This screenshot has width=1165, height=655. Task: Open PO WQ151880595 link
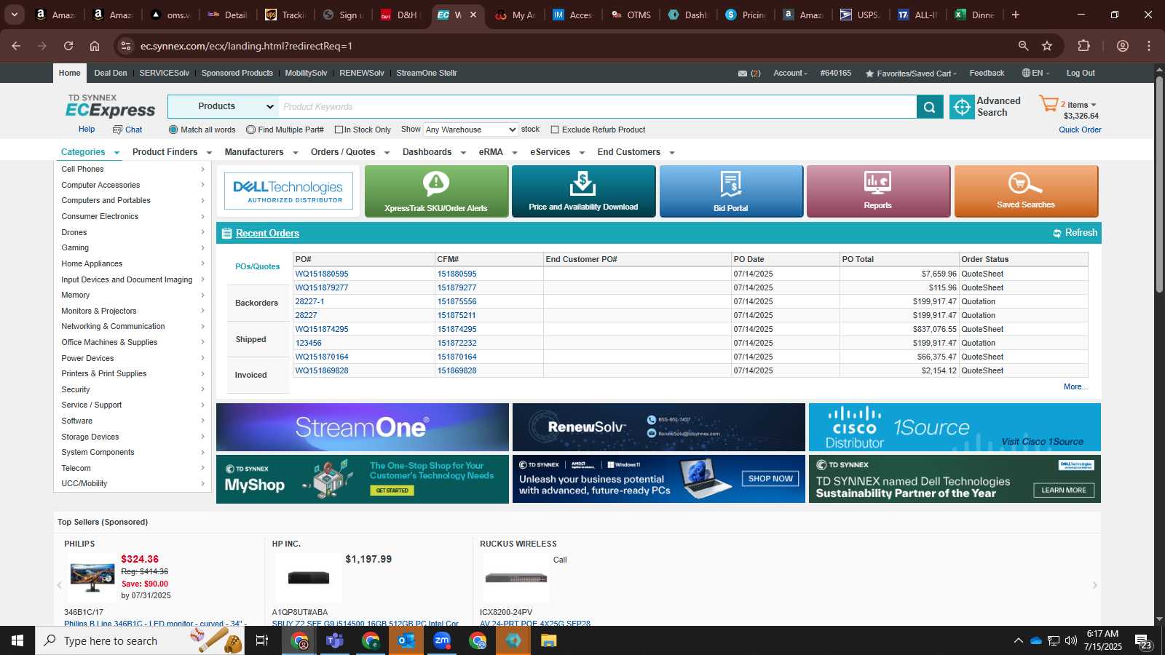pos(322,274)
